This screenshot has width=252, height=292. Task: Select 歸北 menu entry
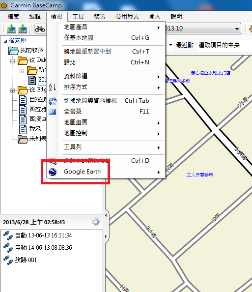[112, 62]
